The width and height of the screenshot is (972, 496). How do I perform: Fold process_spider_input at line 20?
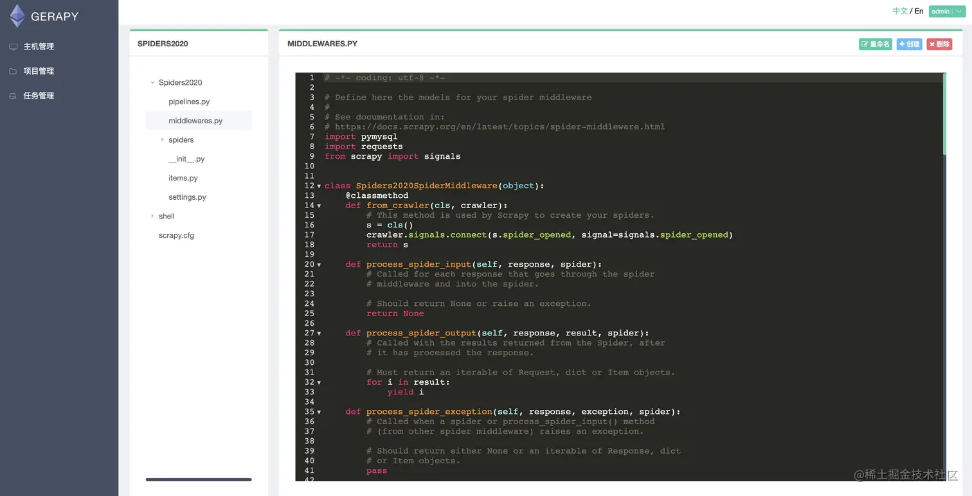pyautogui.click(x=319, y=265)
